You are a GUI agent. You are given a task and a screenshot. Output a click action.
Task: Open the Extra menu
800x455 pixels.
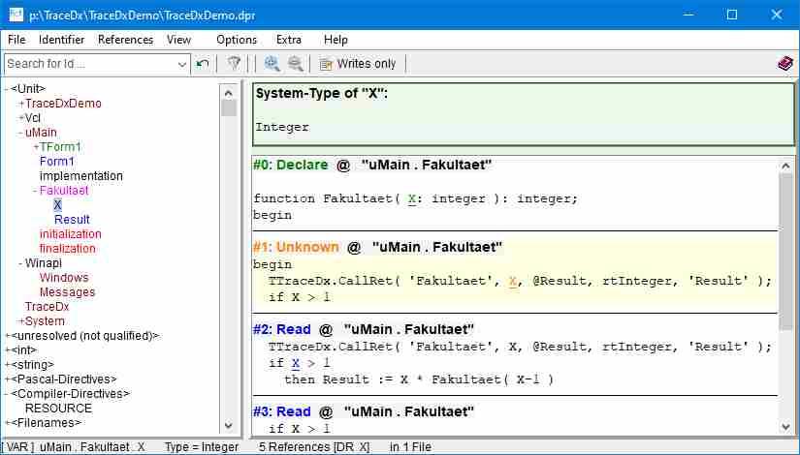pyautogui.click(x=289, y=40)
